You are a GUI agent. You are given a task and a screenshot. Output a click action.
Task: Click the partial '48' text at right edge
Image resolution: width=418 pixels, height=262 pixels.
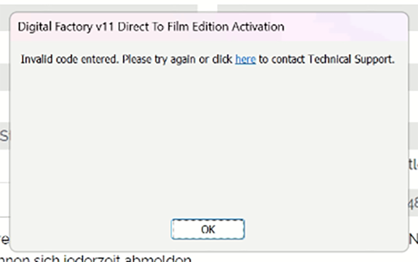point(412,201)
